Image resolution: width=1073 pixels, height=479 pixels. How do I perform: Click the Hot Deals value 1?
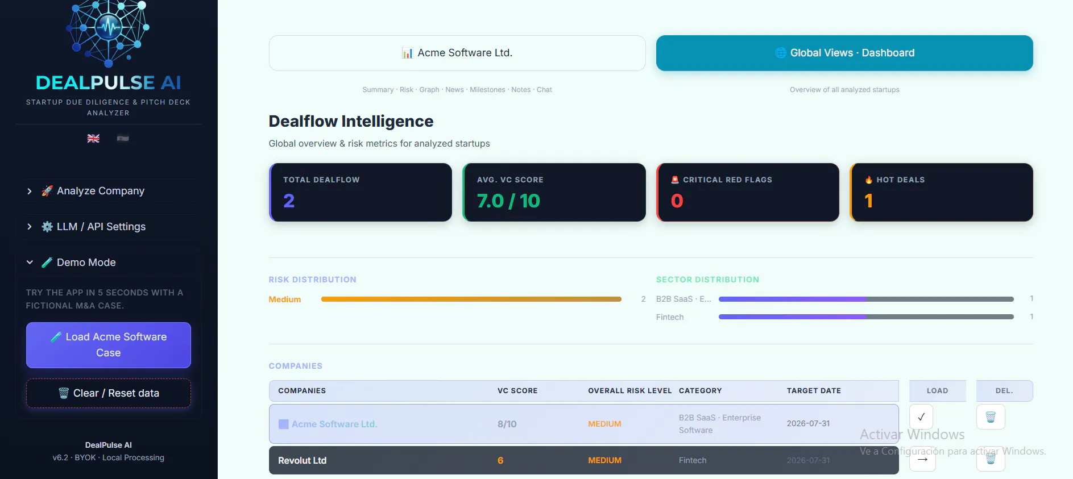[x=869, y=201]
